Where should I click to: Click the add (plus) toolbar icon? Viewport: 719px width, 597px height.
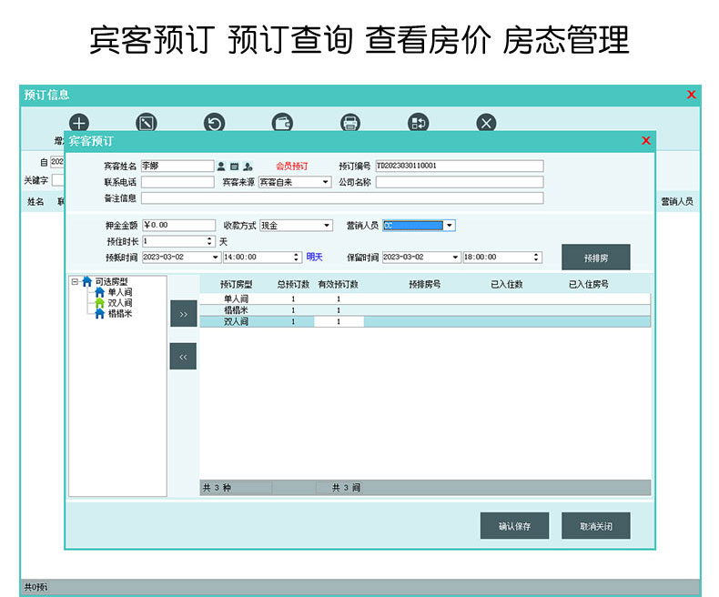point(79,123)
